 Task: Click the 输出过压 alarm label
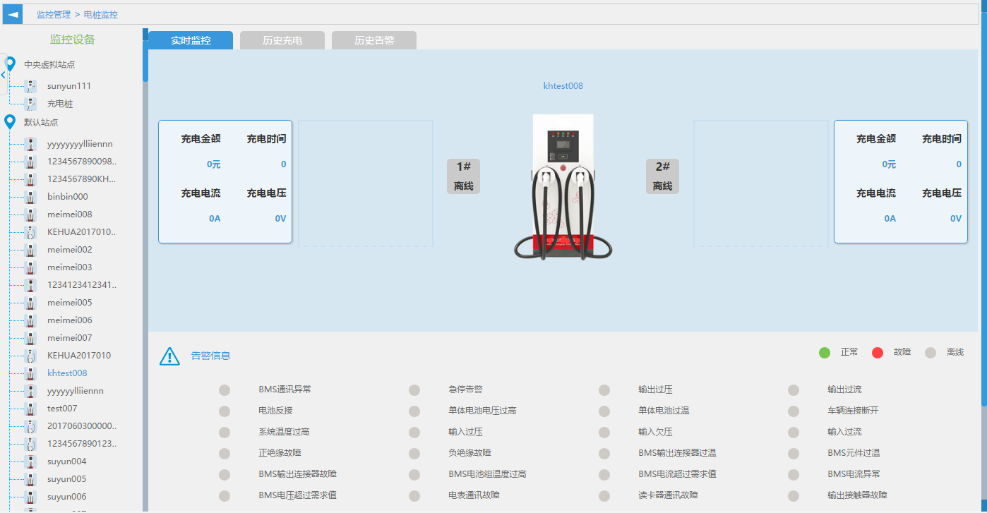click(x=655, y=390)
